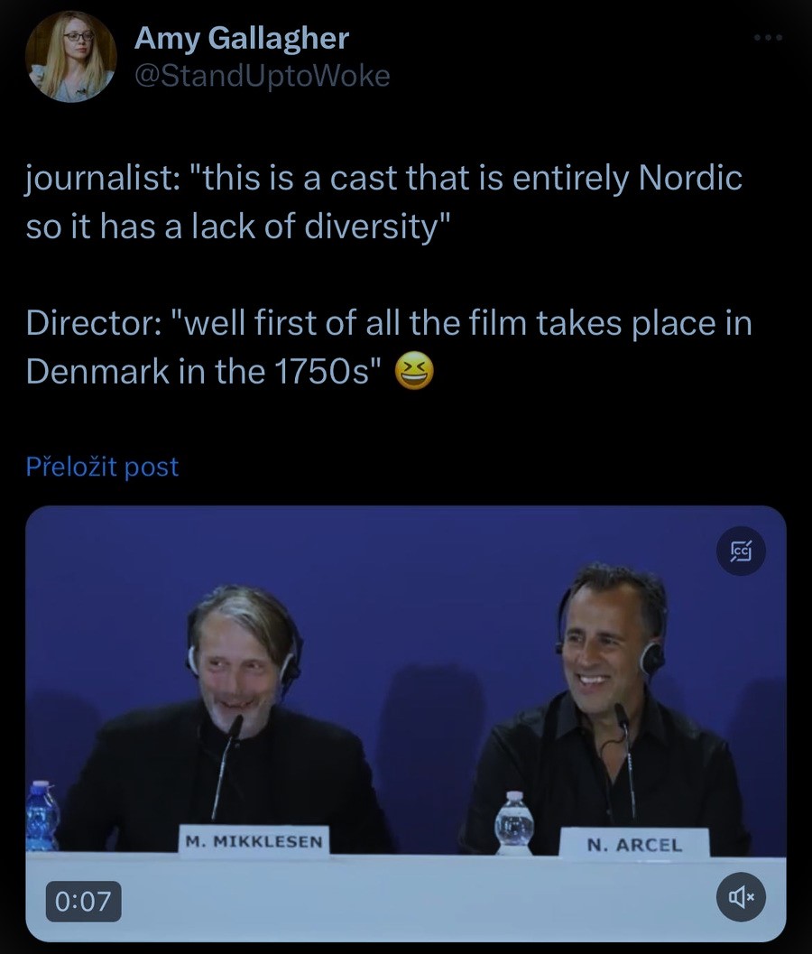Image resolution: width=812 pixels, height=954 pixels.
Task: Click the clear water bottle on the table
Action: pyautogui.click(x=514, y=821)
